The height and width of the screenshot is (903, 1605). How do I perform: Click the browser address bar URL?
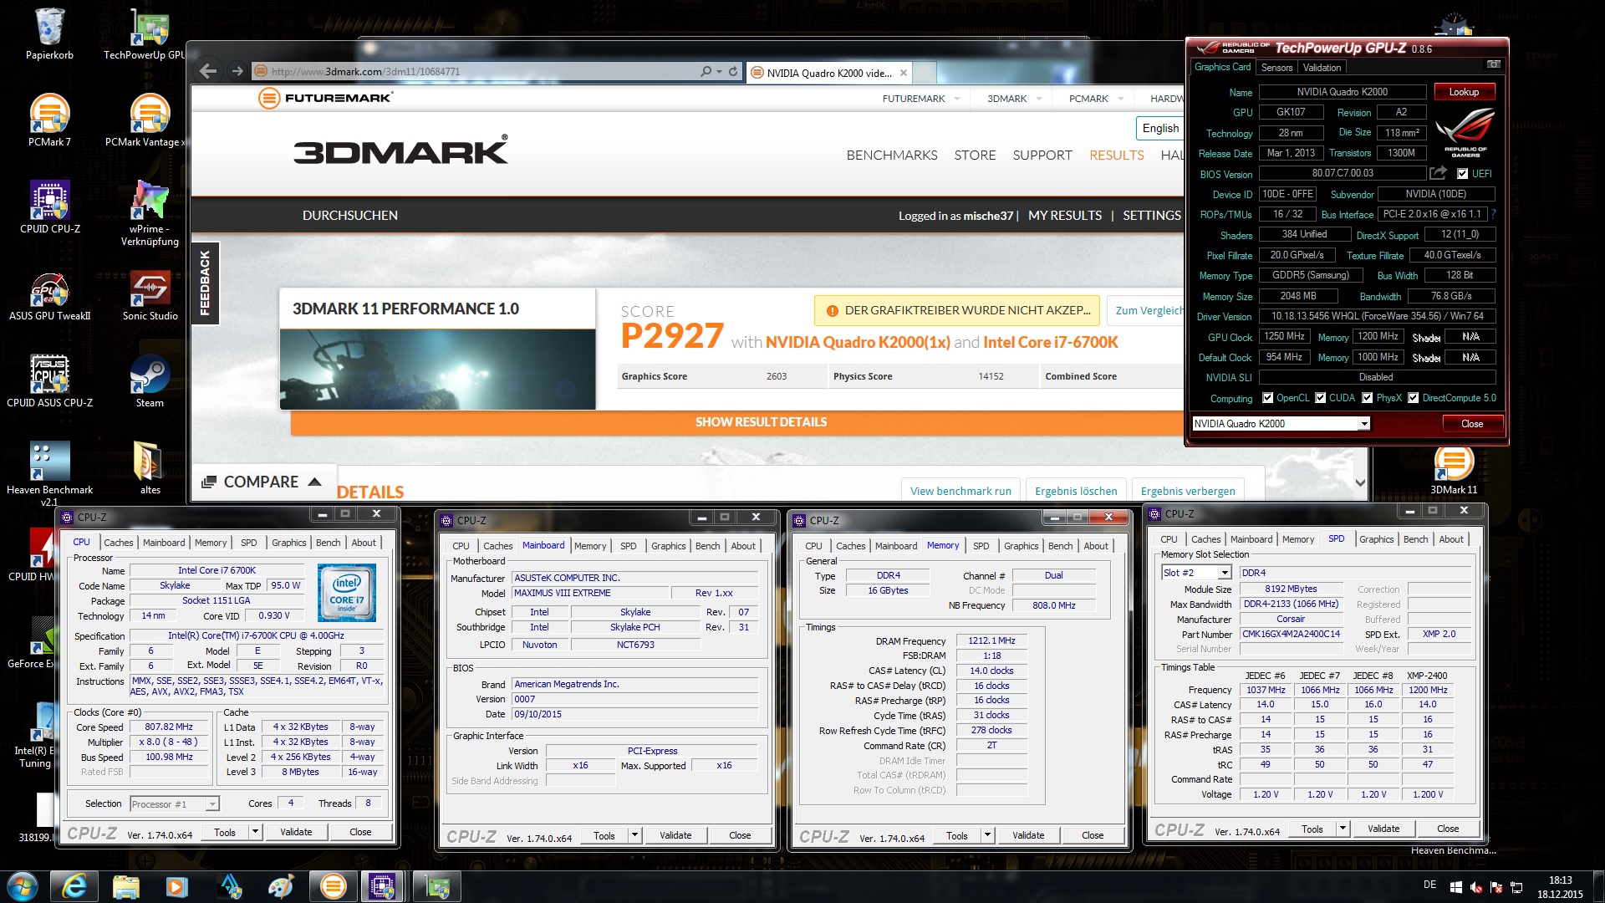365,72
